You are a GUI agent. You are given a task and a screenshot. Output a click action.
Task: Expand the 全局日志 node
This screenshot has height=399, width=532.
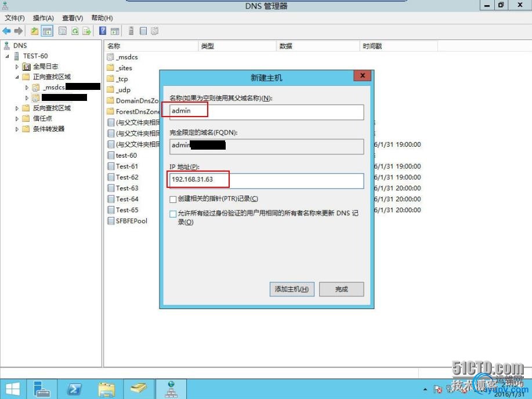coord(17,67)
